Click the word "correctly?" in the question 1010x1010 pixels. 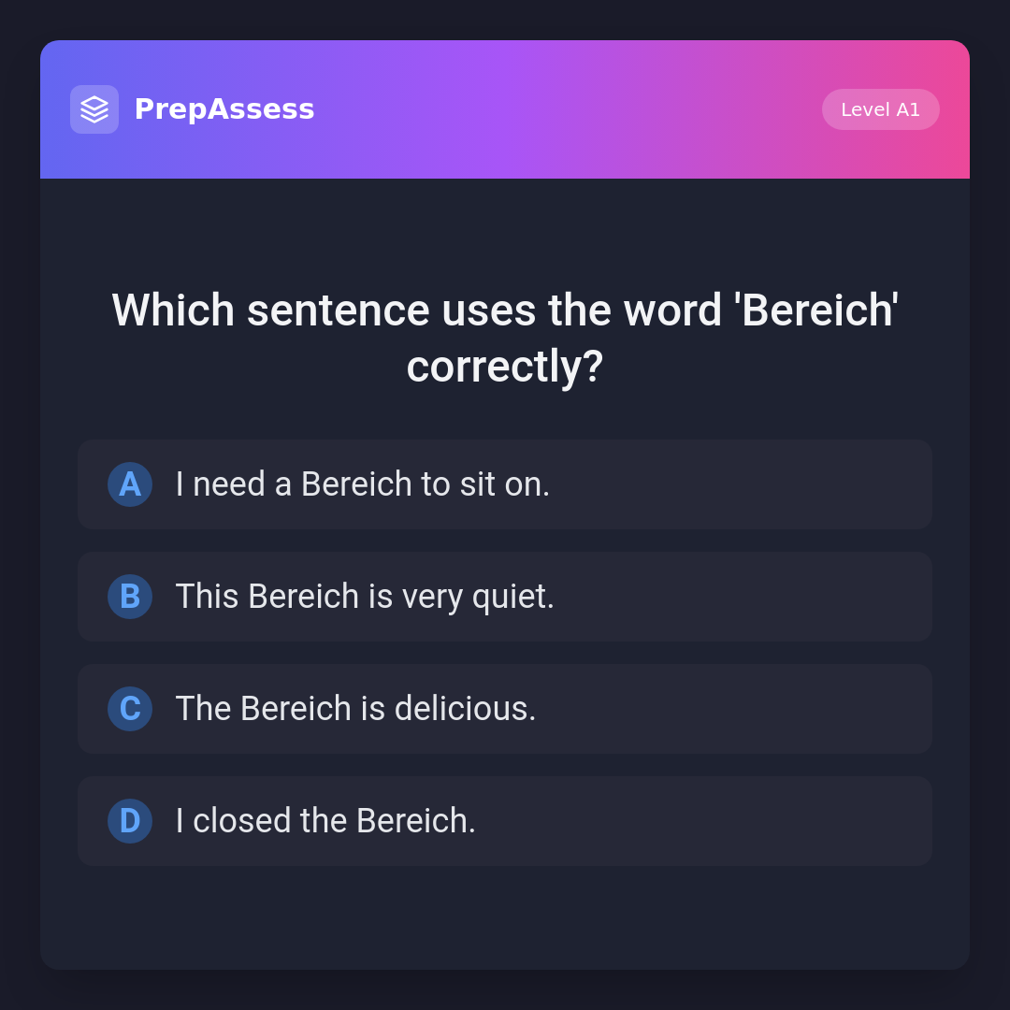[x=505, y=367]
